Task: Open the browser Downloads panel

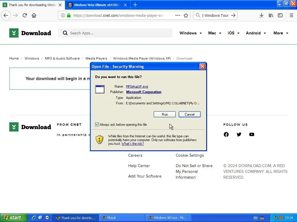Action: [x=261, y=15]
